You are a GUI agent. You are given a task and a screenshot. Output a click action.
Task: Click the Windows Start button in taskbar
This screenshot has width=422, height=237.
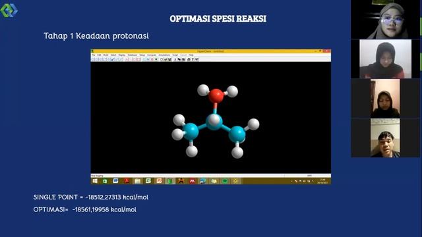pos(95,181)
